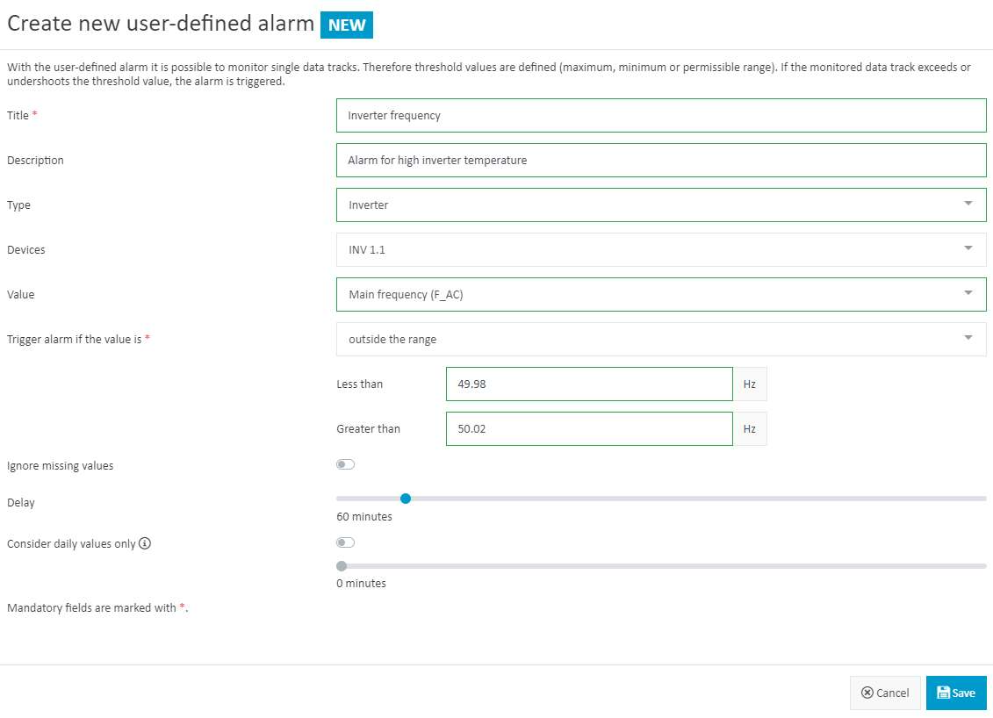
Task: Open the Type dropdown showing Inverter
Action: 661,205
